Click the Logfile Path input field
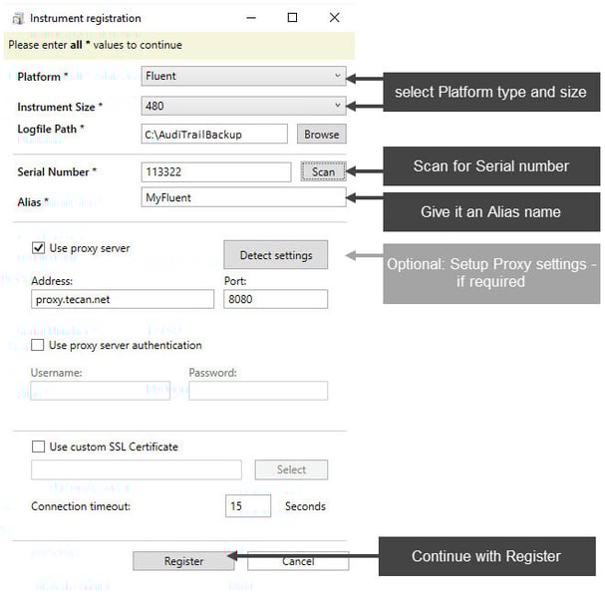The image size is (605, 599). coord(214,134)
